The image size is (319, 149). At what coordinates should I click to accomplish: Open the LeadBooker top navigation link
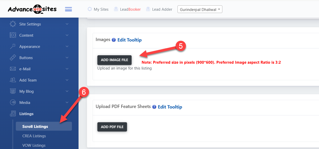(x=130, y=9)
